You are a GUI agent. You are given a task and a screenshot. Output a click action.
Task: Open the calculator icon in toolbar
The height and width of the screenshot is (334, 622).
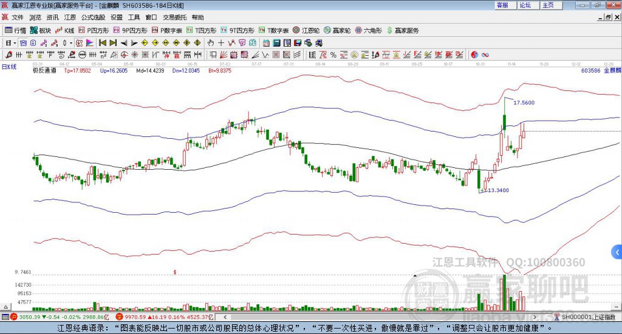[276, 43]
